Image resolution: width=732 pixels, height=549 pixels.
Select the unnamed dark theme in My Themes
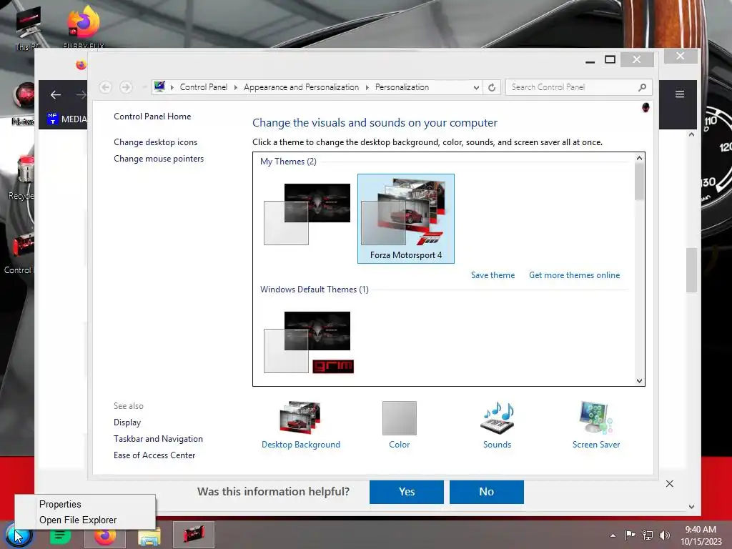pyautogui.click(x=307, y=214)
